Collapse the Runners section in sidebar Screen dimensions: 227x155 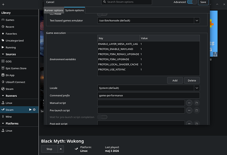pos(3,96)
